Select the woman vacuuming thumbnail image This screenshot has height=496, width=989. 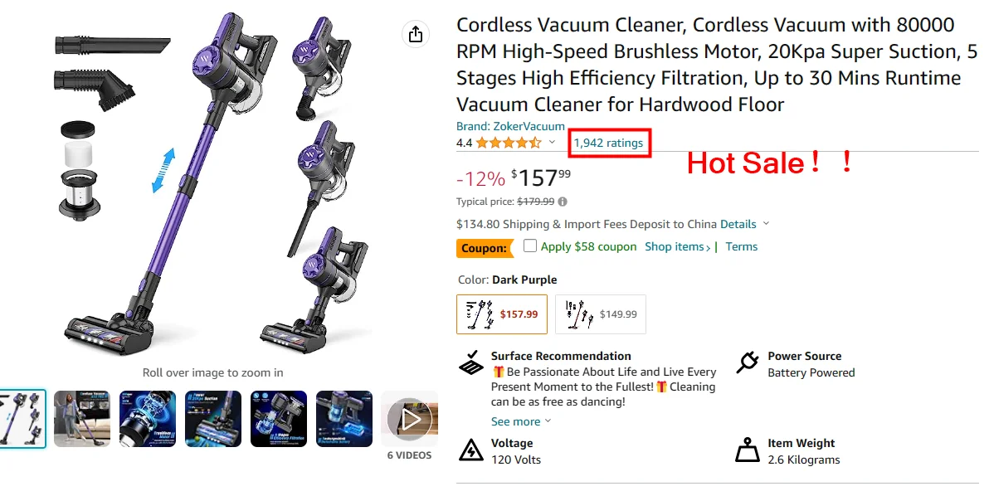[81, 419]
